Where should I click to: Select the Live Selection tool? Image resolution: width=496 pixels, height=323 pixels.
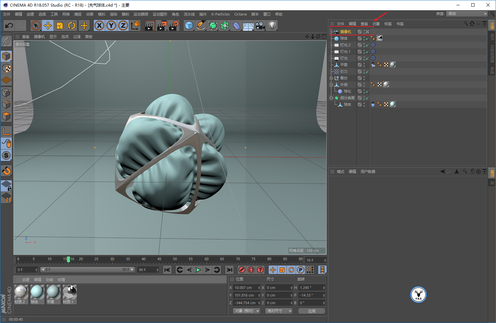pyautogui.click(x=36, y=25)
